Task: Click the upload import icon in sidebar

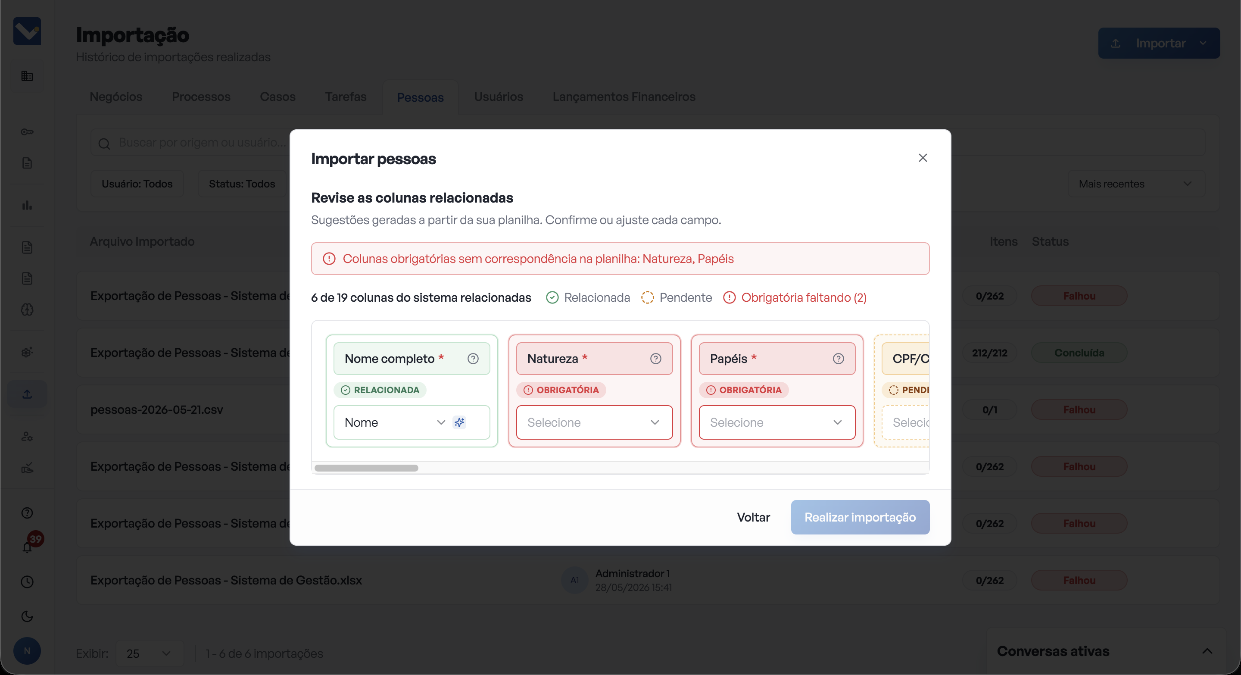Action: (x=28, y=394)
